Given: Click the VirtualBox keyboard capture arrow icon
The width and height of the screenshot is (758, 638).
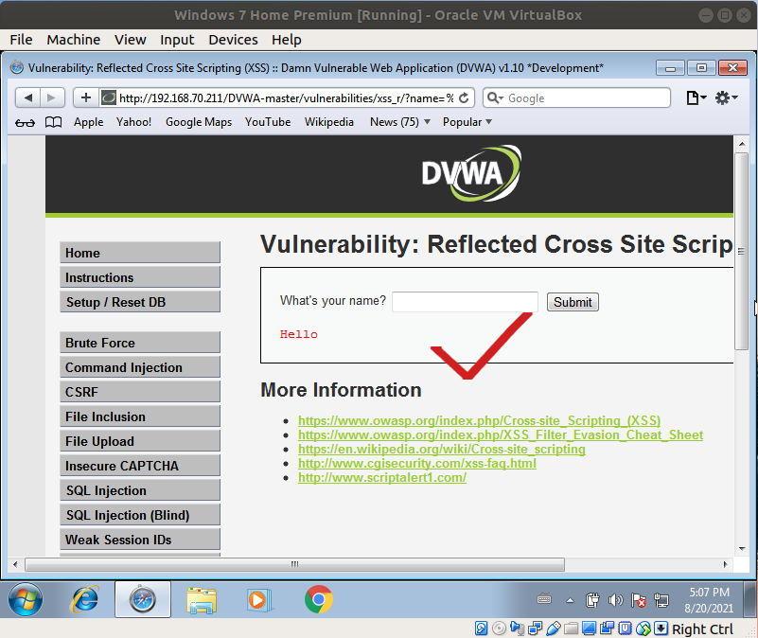Looking at the screenshot, I should [661, 629].
